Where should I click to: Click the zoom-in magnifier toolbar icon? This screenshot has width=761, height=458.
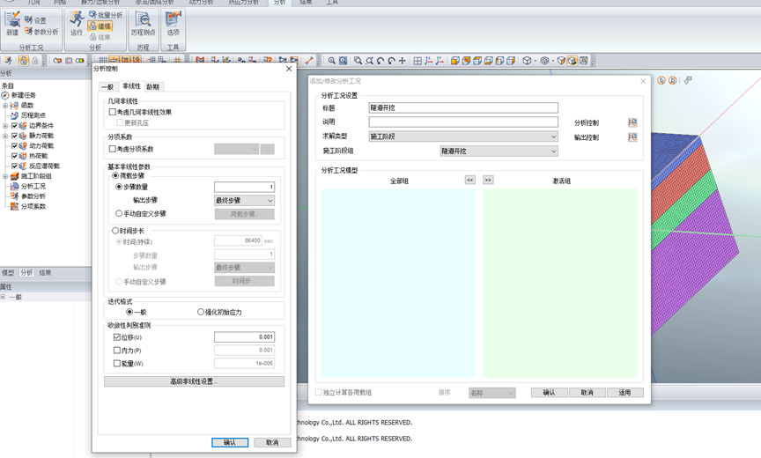[331, 61]
